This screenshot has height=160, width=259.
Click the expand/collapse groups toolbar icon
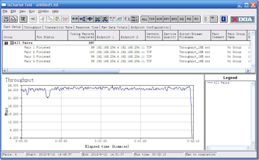tap(206, 19)
